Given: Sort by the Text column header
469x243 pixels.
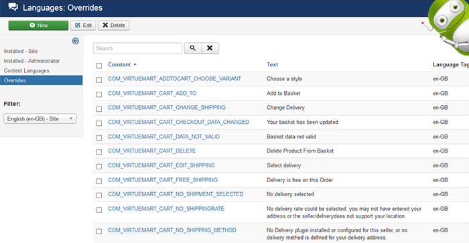Looking at the screenshot, I should point(272,64).
